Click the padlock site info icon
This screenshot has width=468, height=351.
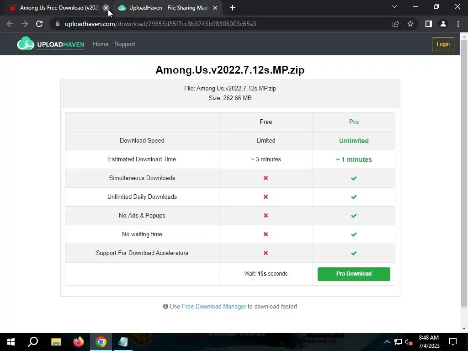click(57, 24)
